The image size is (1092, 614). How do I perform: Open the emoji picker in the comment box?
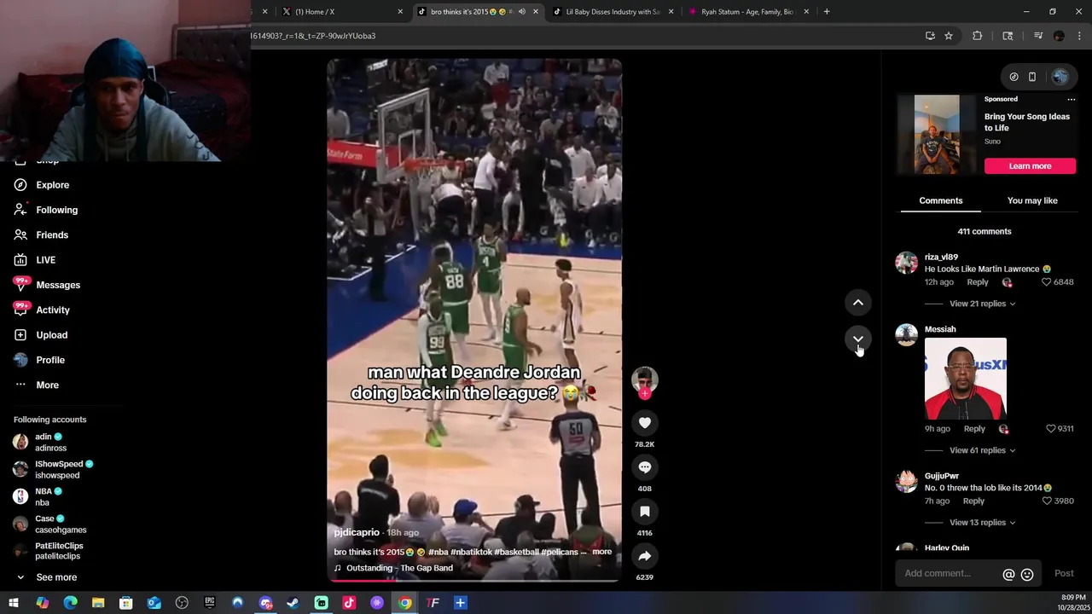click(1027, 575)
